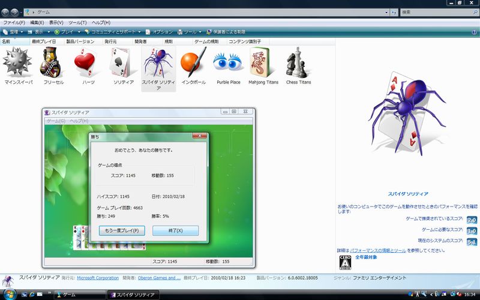Click the refresh button next to address bar
Image resolution: width=480 pixels, height=300 pixels.
point(394,12)
